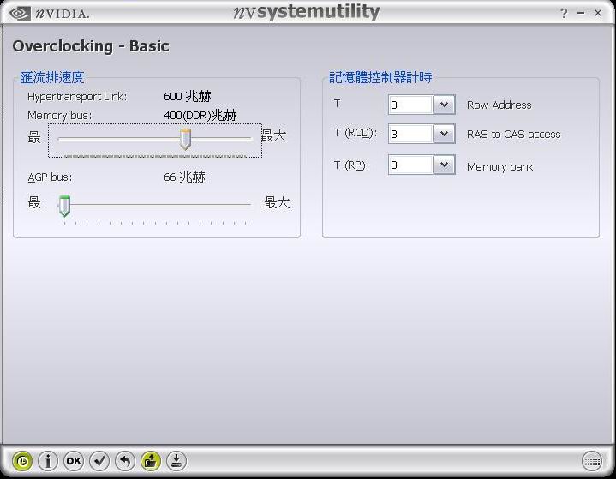Click the '記憶體控制器計時' group title
The image size is (616, 479).
380,77
